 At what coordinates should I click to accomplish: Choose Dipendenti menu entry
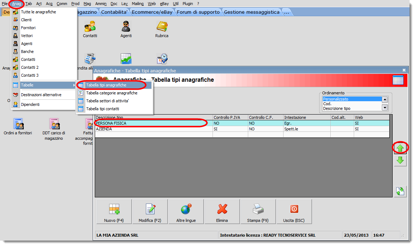(x=44, y=104)
